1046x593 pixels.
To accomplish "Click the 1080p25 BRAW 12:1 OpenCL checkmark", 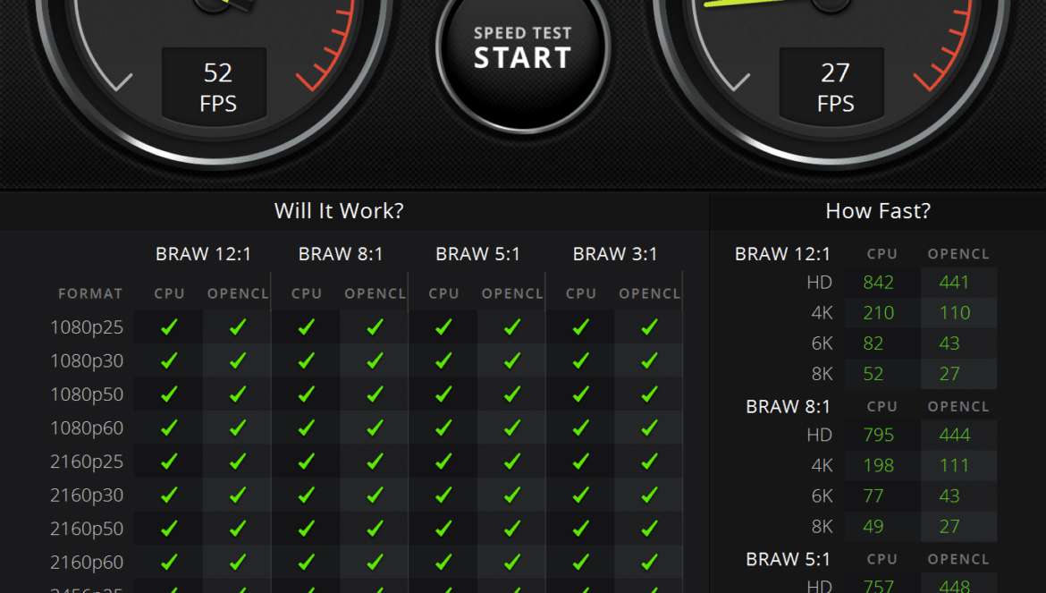I will coord(238,326).
